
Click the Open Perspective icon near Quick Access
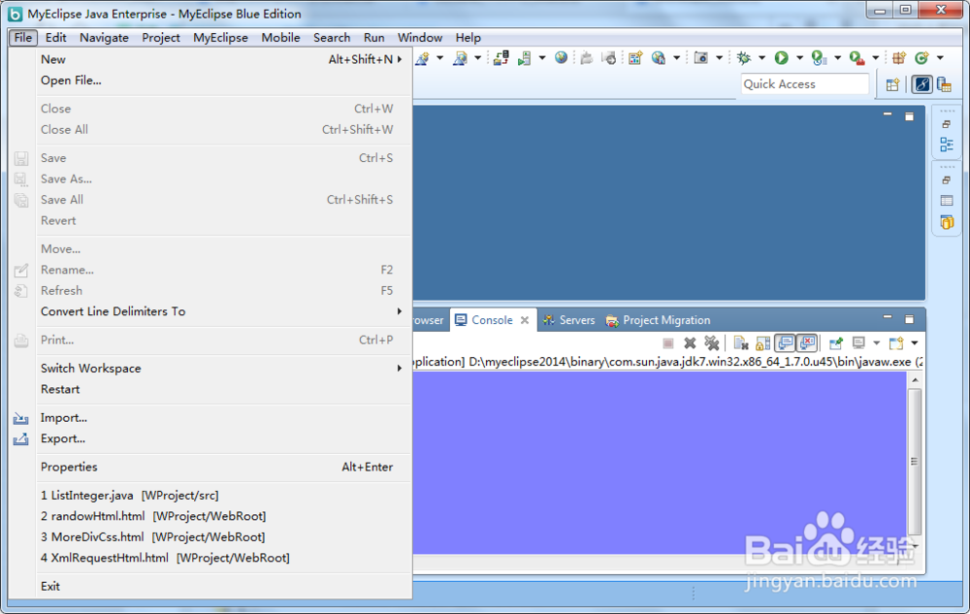pos(892,84)
